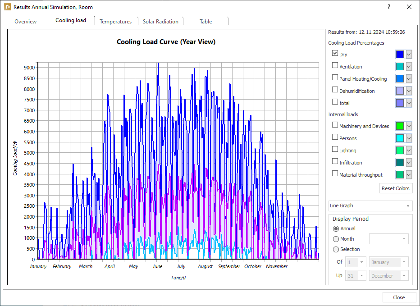Open Dehumidification color dropdown arrow
The width and height of the screenshot is (420, 306).
pyautogui.click(x=409, y=91)
